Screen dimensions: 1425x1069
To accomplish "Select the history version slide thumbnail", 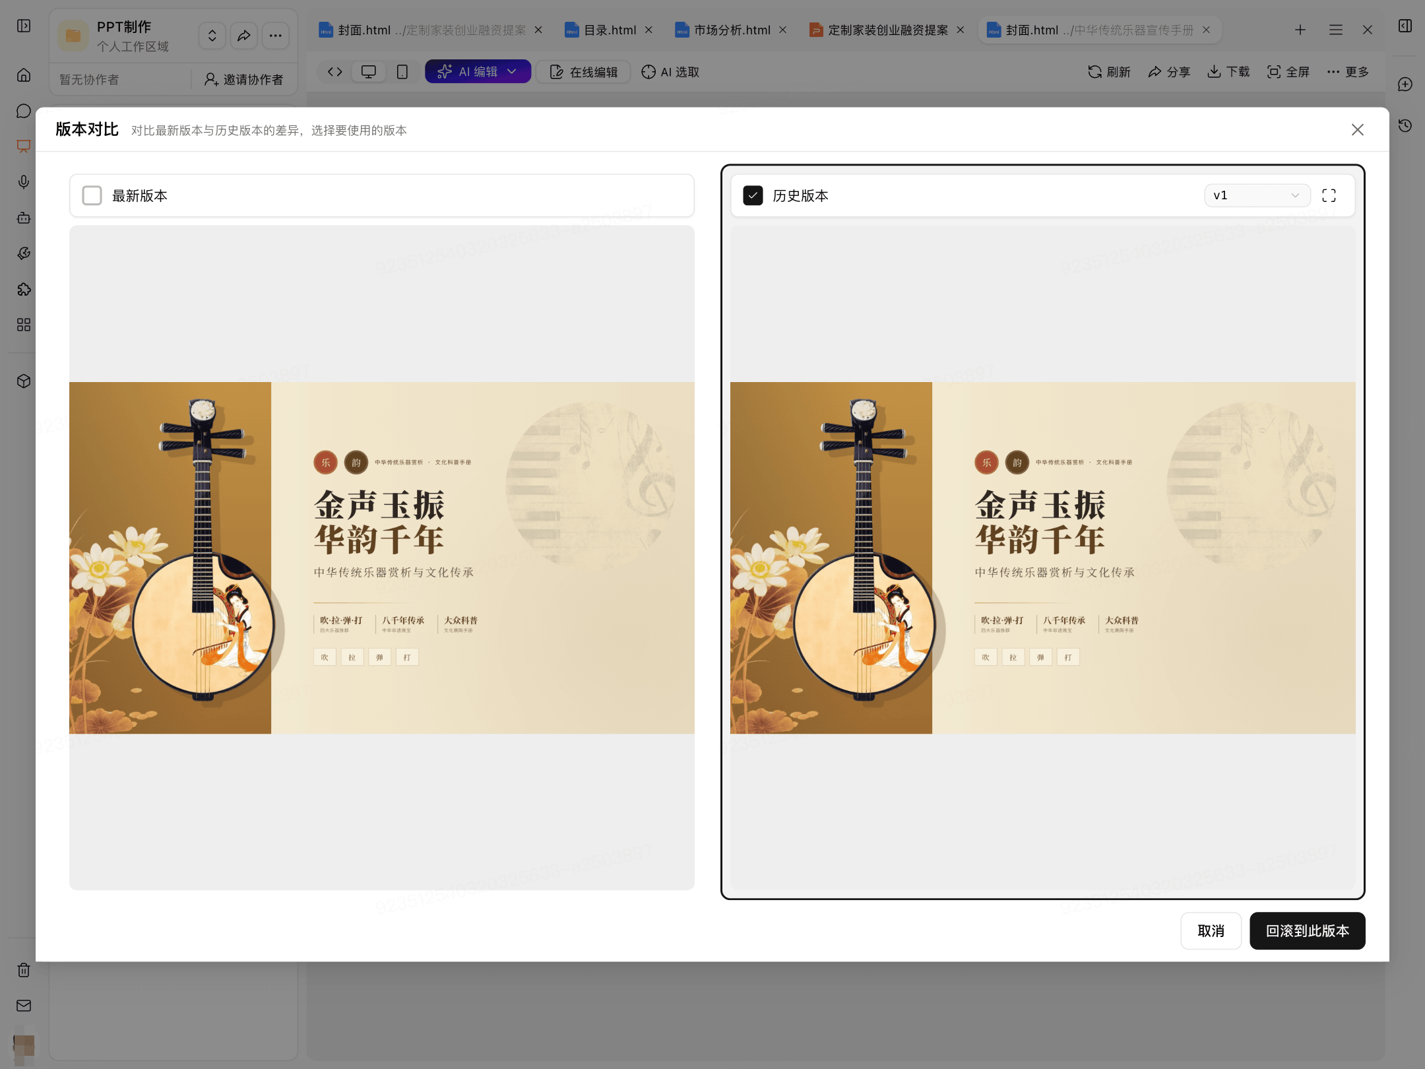I will click(1043, 558).
